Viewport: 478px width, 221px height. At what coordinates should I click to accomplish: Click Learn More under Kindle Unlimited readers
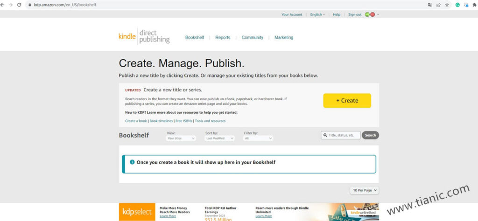tap(263, 216)
